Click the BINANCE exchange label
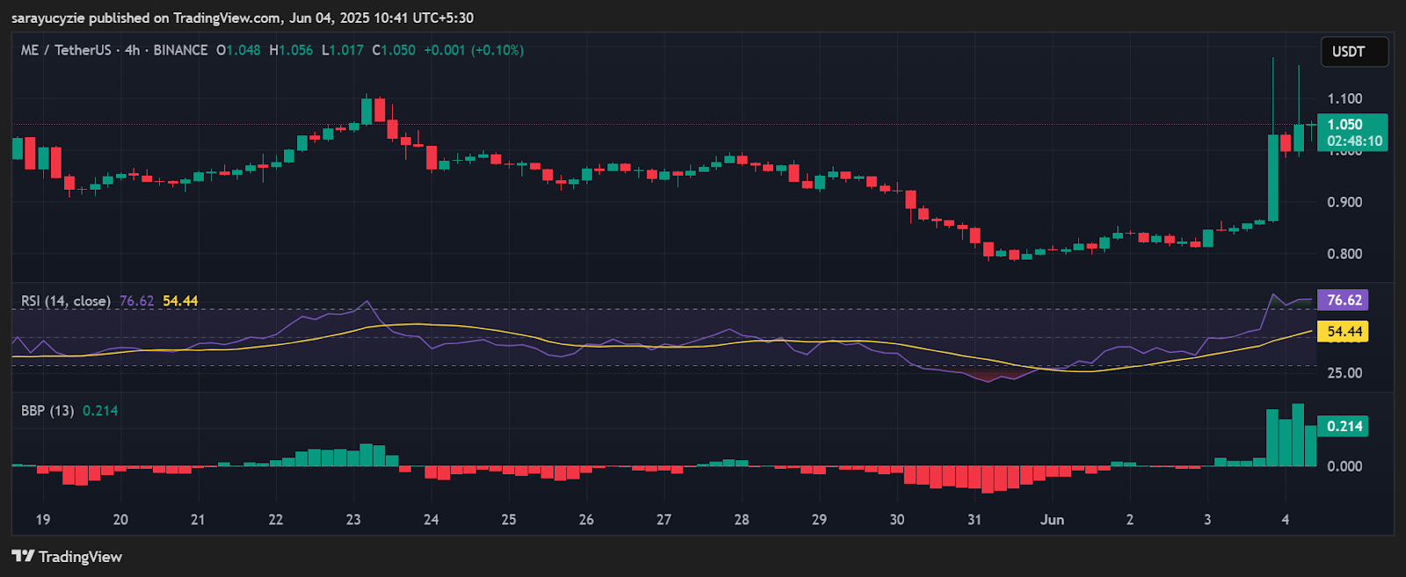Image resolution: width=1406 pixels, height=577 pixels. click(x=180, y=50)
